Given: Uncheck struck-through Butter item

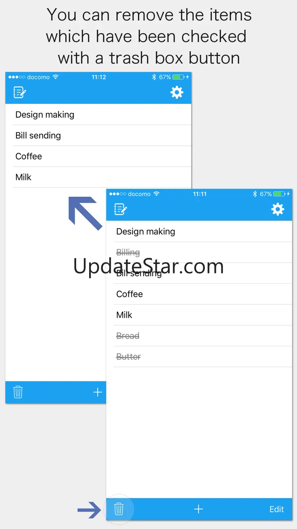Looking at the screenshot, I should coord(199,357).
